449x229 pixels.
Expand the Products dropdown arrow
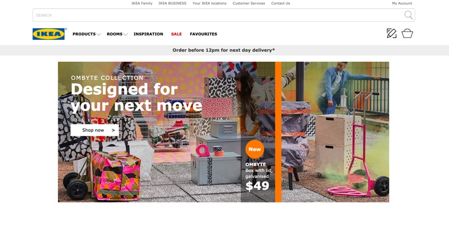click(x=99, y=34)
